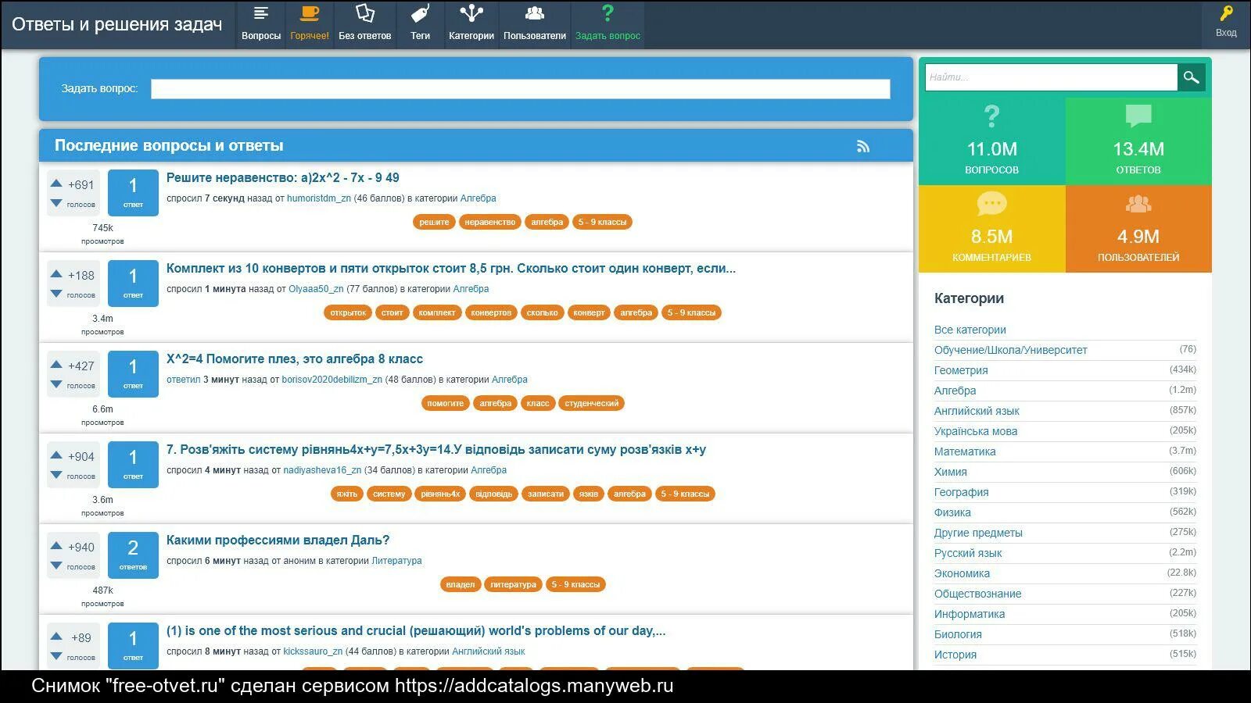The height and width of the screenshot is (703, 1251).
Task: Click the 11.0M вопросов stats tile
Action: pos(992,141)
